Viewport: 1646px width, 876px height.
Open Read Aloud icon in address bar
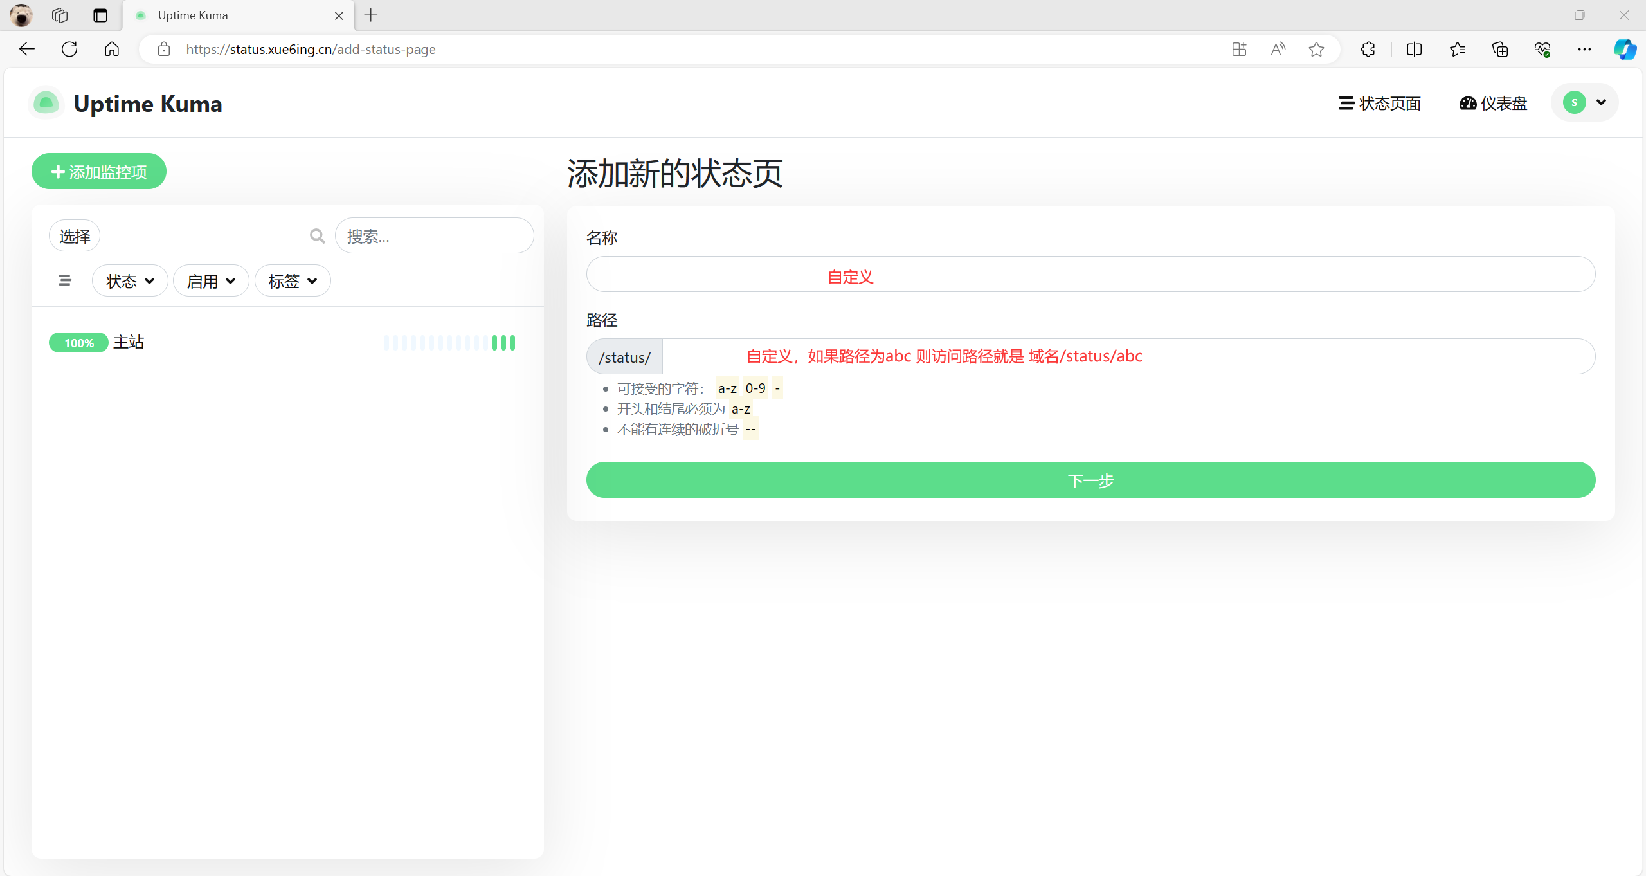pos(1278,49)
